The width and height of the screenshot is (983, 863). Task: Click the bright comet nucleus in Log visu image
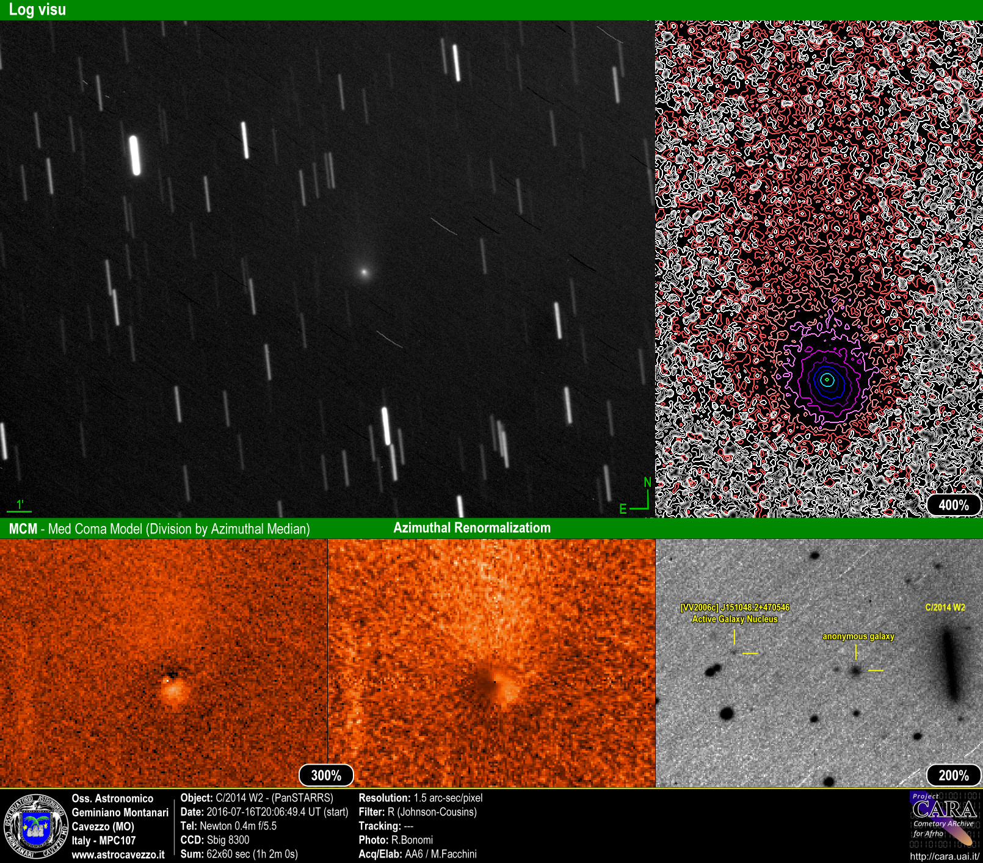point(364,272)
